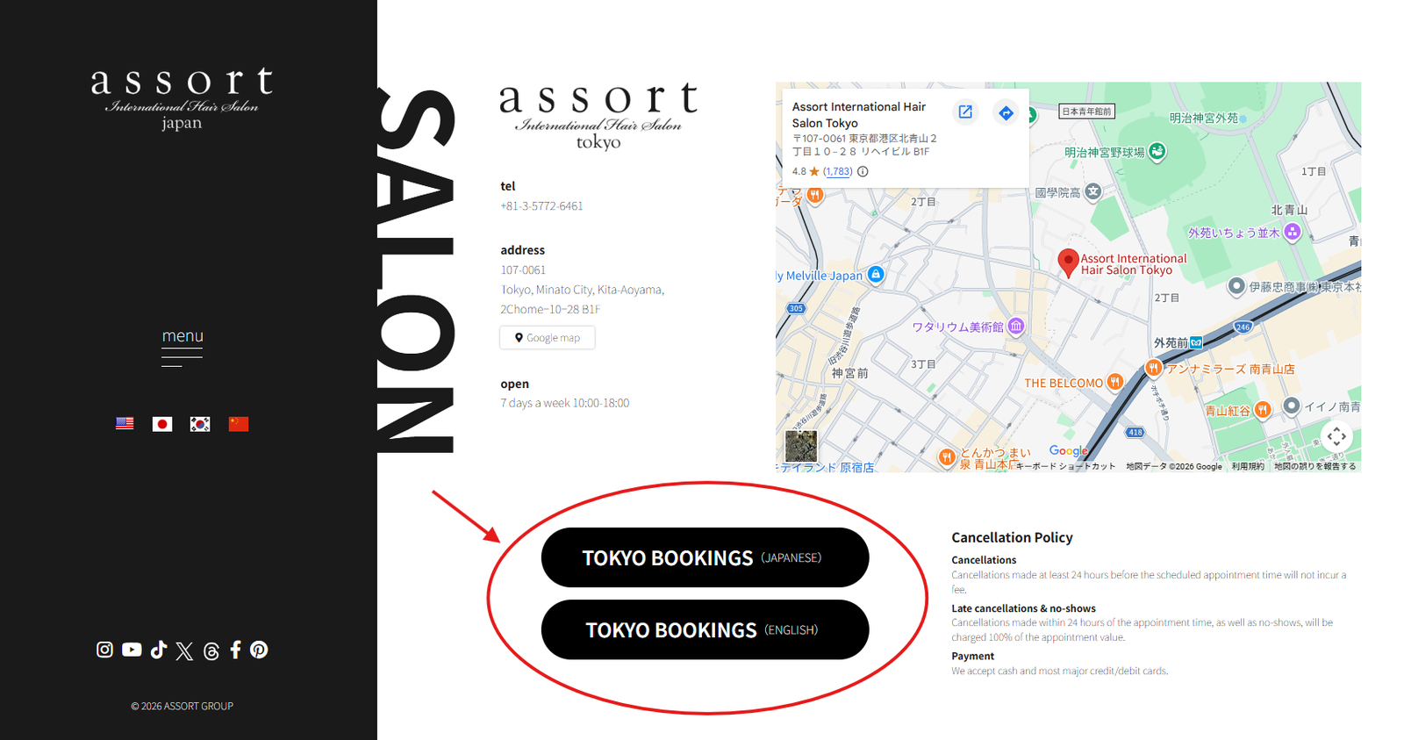
Task: Open the Pinterest social icon
Action: [259, 650]
